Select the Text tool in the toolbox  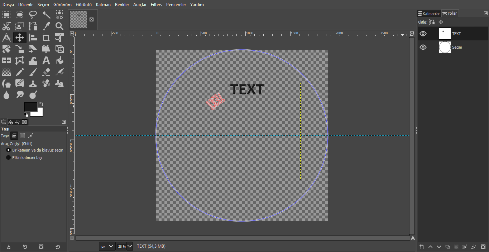(46, 60)
